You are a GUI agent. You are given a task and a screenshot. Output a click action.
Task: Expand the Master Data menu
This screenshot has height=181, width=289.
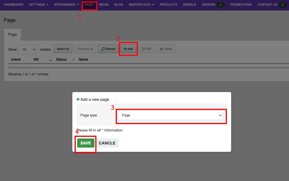[141, 5]
